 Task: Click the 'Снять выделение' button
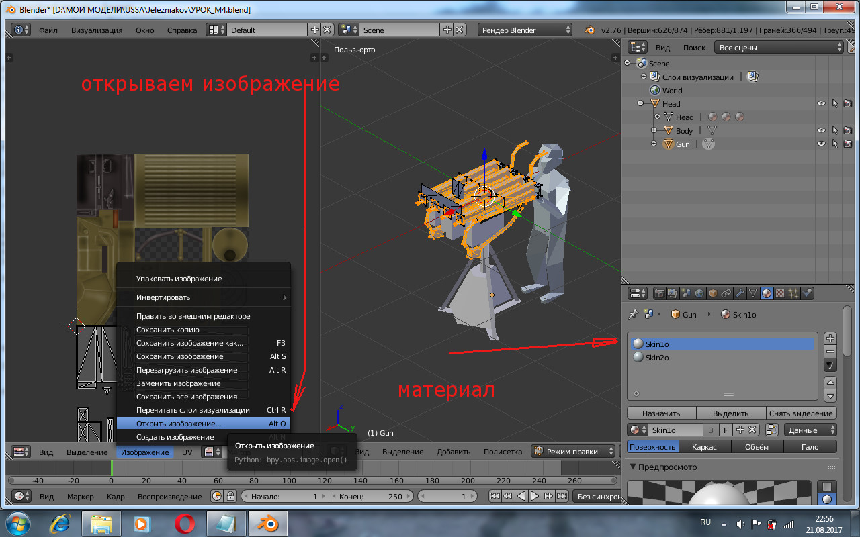pyautogui.click(x=802, y=413)
